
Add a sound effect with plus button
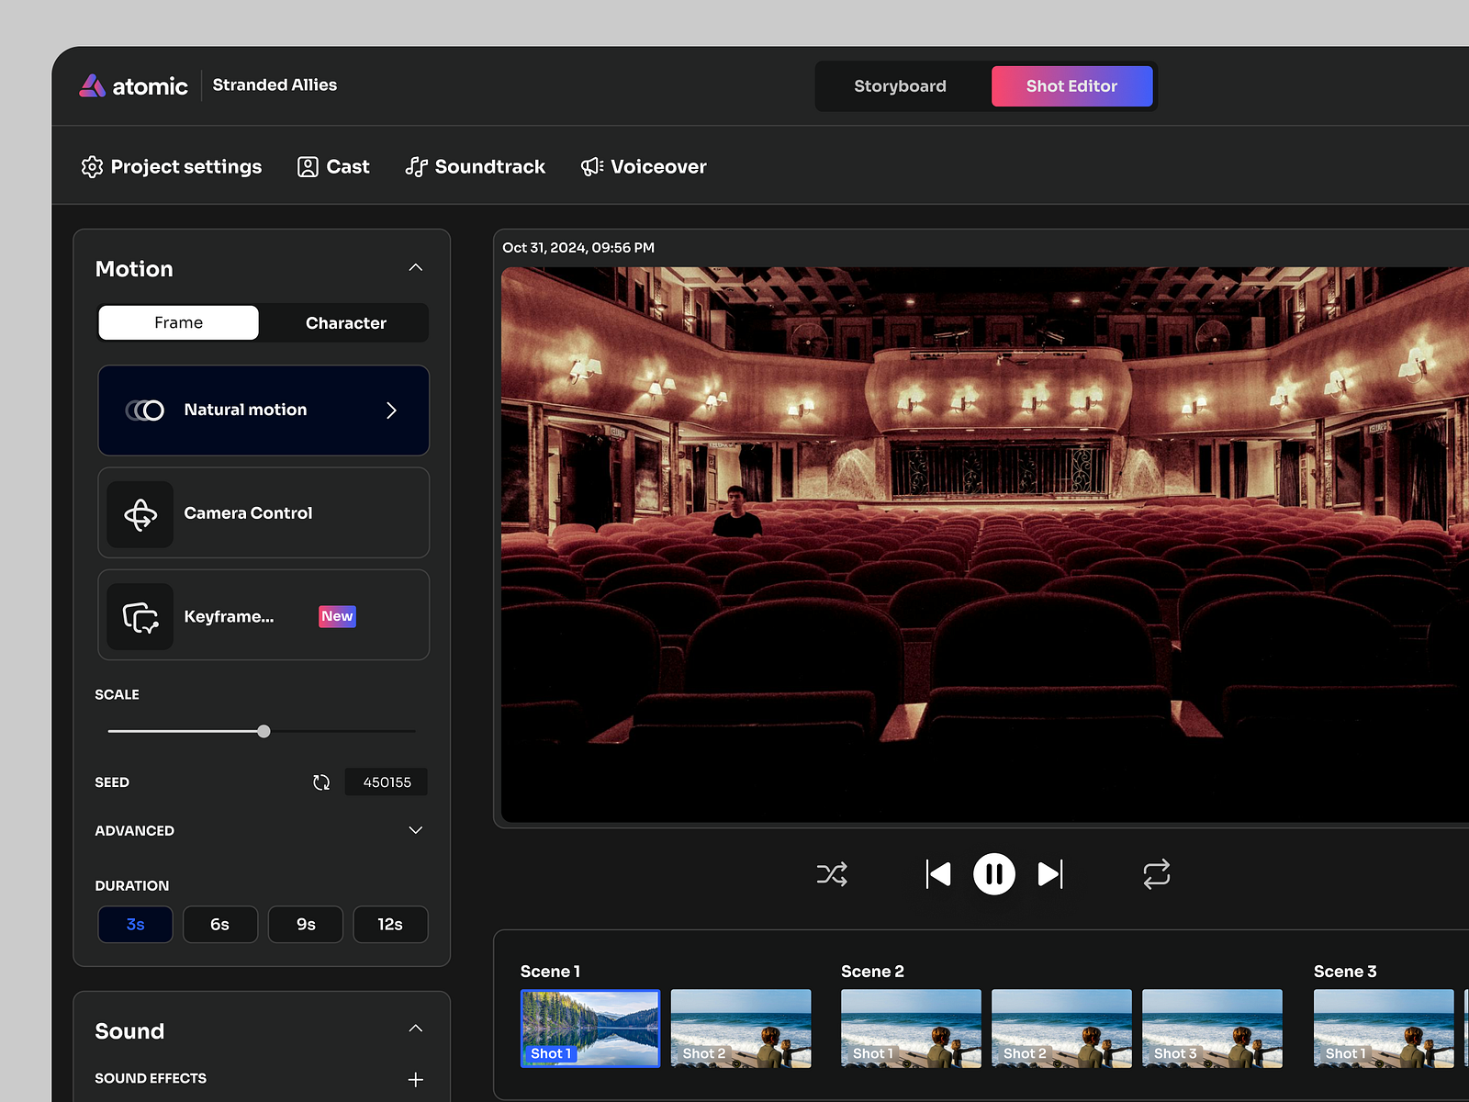[x=415, y=1079]
